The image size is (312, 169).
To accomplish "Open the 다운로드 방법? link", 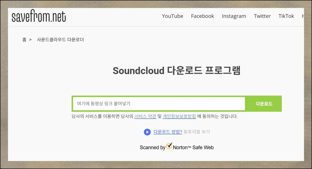I will (x=168, y=132).
